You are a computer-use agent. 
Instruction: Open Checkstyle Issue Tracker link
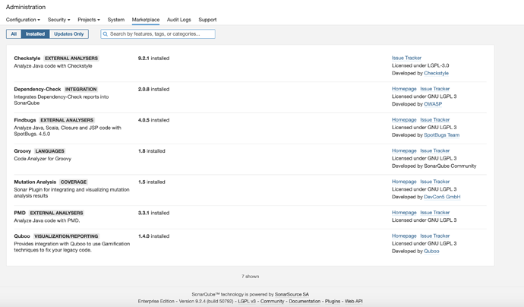pos(406,58)
